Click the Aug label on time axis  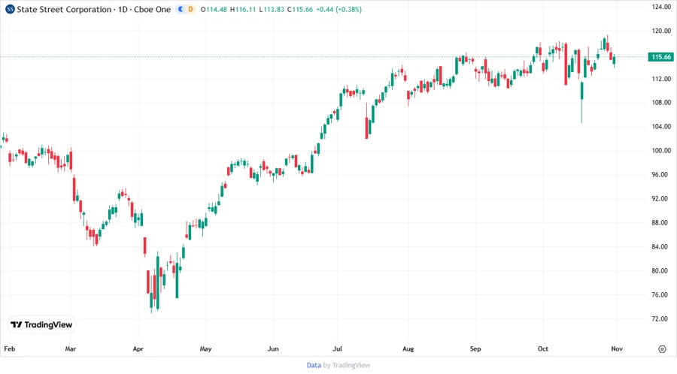point(408,348)
